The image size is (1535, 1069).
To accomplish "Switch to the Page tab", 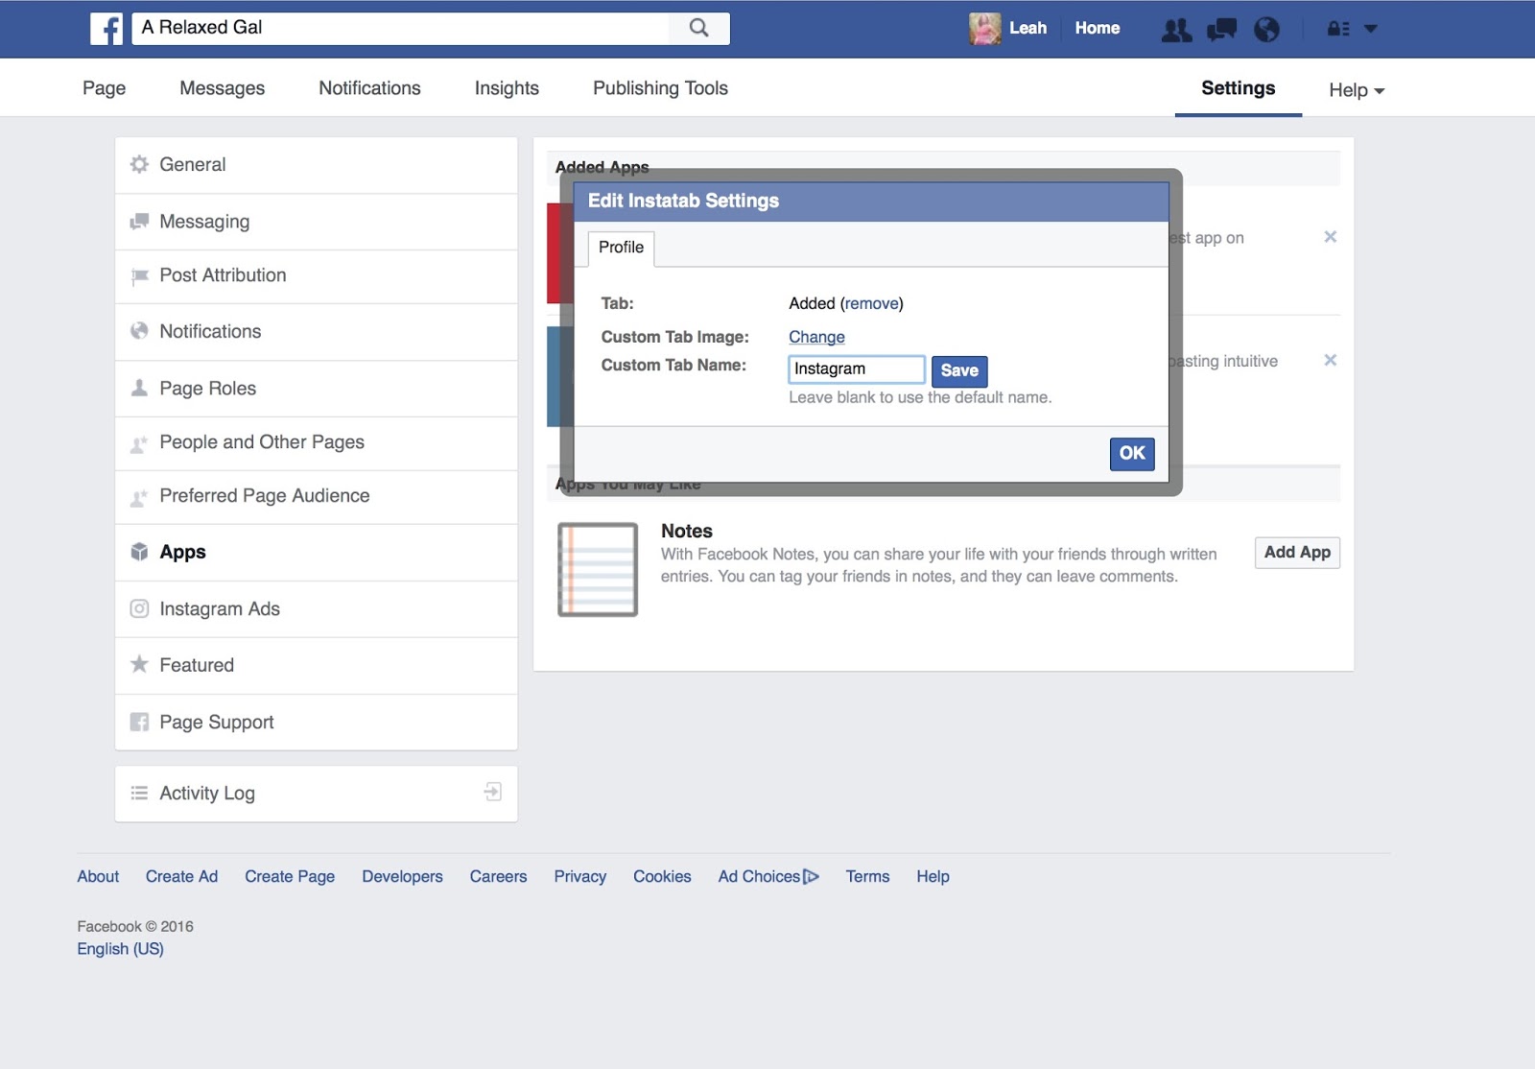I will tap(105, 88).
